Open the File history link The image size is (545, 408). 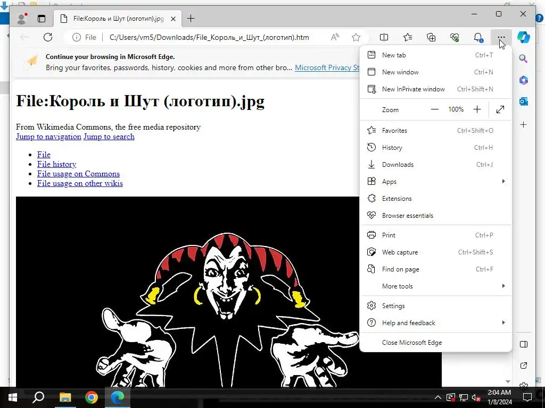pos(56,164)
